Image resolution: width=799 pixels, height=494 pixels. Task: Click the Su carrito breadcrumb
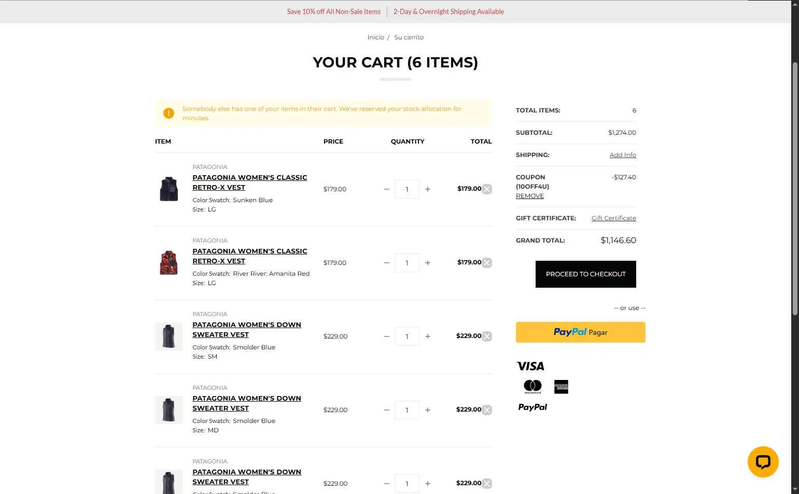pyautogui.click(x=409, y=37)
